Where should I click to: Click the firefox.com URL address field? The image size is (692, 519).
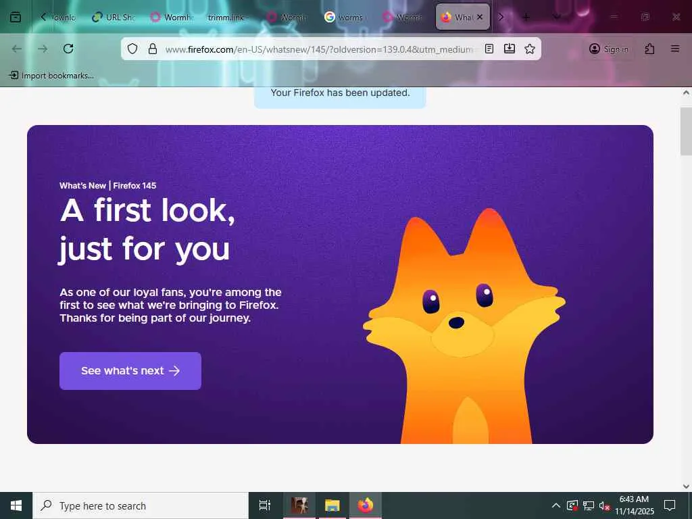point(319,49)
